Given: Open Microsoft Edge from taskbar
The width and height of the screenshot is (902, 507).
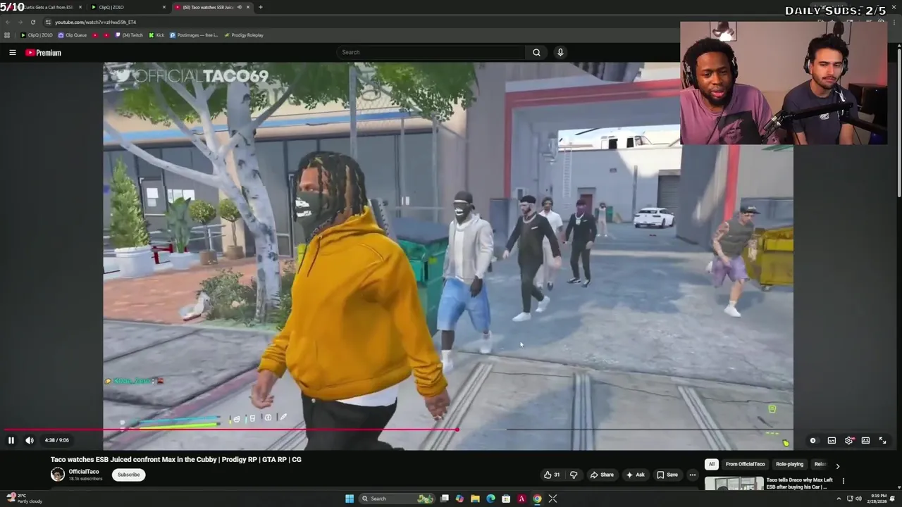Looking at the screenshot, I should (490, 499).
